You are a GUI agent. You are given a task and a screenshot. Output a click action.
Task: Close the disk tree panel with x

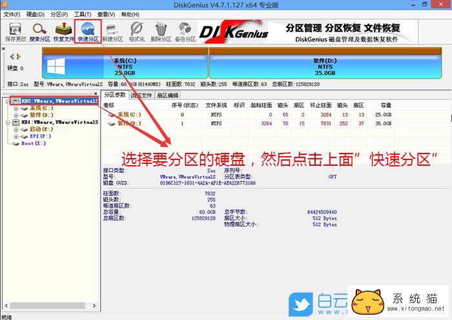point(96,94)
